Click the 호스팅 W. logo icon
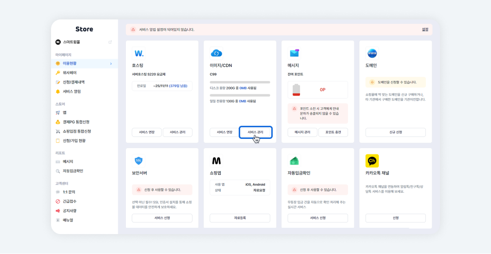491x254 pixels. coord(139,53)
